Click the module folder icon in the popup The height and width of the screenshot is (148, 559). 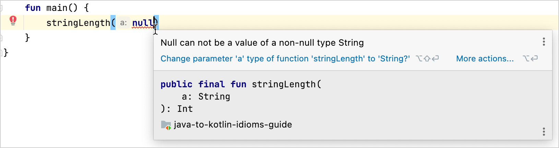tap(166, 125)
